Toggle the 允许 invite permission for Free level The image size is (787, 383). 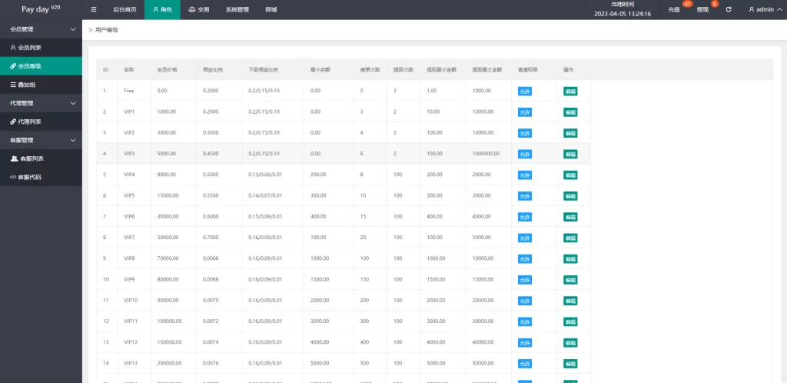(x=525, y=91)
